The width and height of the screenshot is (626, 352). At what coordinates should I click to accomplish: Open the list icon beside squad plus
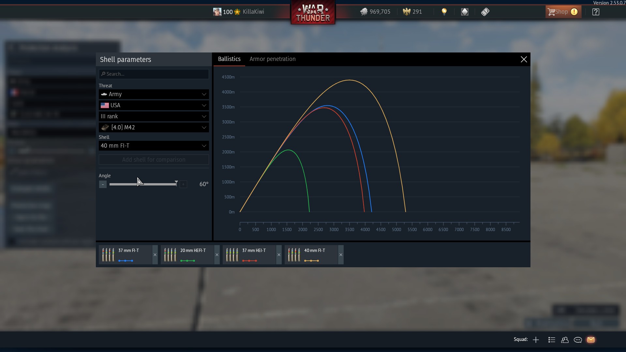(x=552, y=340)
